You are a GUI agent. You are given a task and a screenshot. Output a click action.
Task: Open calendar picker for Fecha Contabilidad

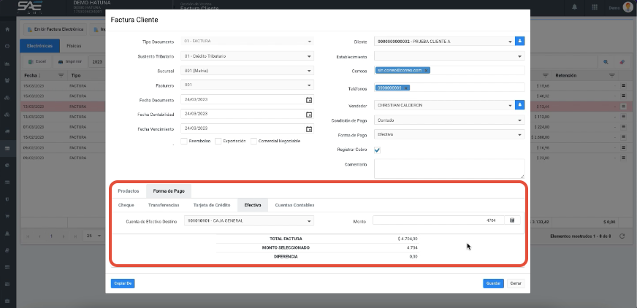click(x=309, y=115)
